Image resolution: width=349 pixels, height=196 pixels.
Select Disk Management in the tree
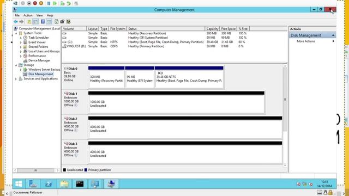click(40, 74)
